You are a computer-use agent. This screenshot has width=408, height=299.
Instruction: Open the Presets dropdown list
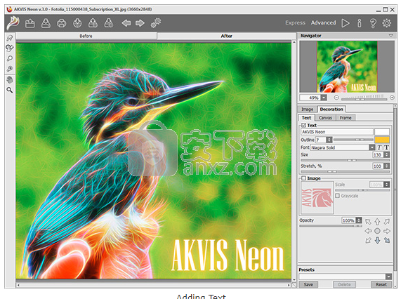pyautogui.click(x=388, y=277)
